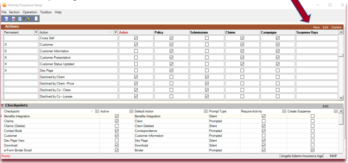Viewport: 348px width, 163px height.
Task: Toggle Campaigns checkbox for Cross Sell
Action: [x=277, y=38]
